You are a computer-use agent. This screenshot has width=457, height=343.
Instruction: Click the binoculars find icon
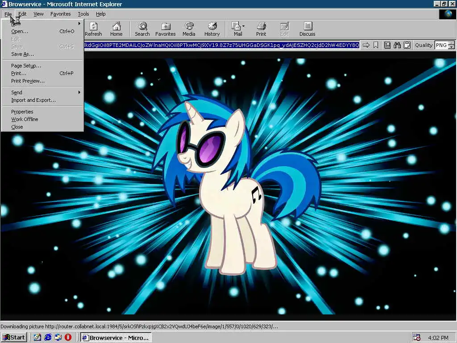pyautogui.click(x=397, y=45)
